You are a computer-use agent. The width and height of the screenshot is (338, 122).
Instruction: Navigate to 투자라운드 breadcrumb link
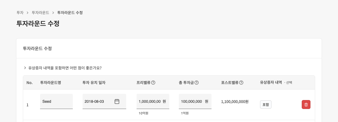click(x=40, y=13)
